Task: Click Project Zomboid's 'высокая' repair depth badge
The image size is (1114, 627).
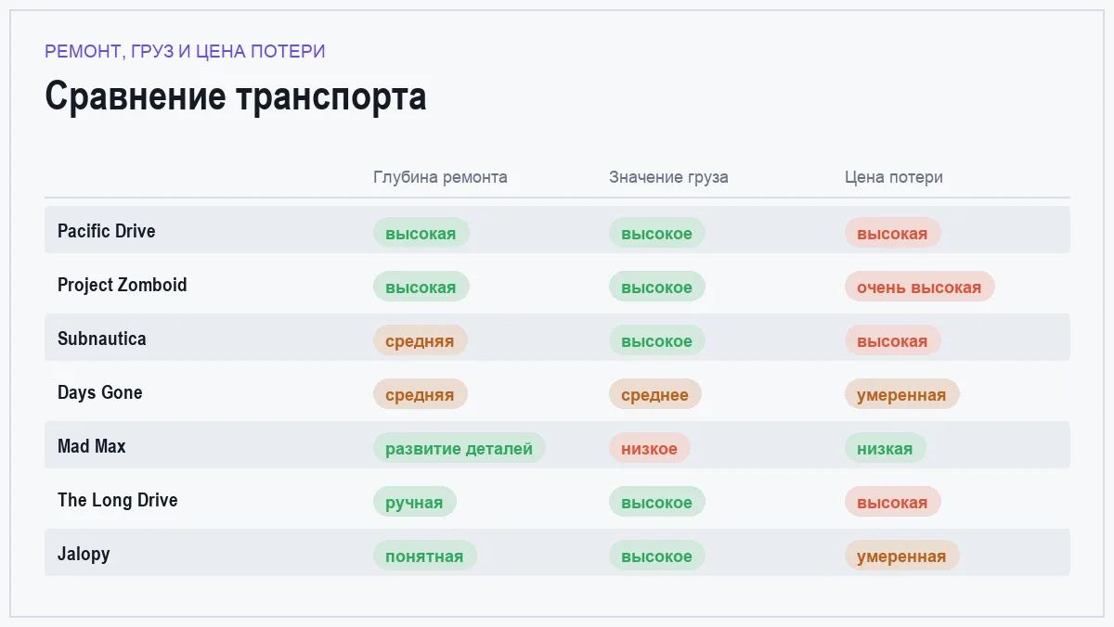Action: click(x=421, y=287)
